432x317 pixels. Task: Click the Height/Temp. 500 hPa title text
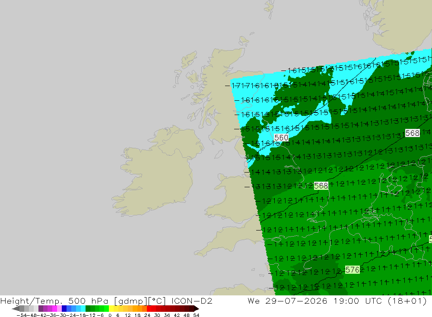[54, 301]
